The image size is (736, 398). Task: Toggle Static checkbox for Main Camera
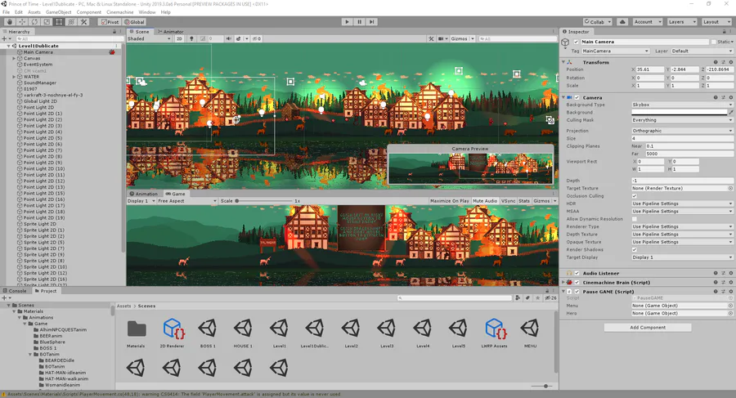tap(713, 42)
